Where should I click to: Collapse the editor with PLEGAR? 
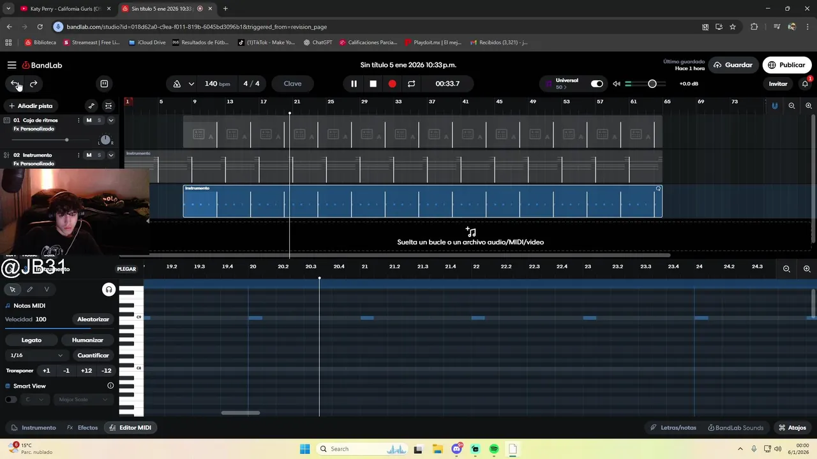(126, 269)
